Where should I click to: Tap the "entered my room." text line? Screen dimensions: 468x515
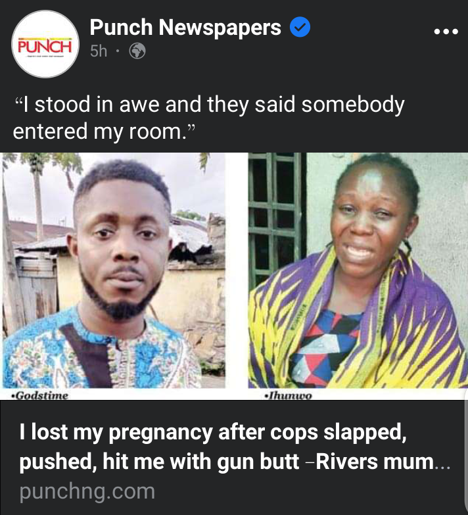[x=105, y=132]
